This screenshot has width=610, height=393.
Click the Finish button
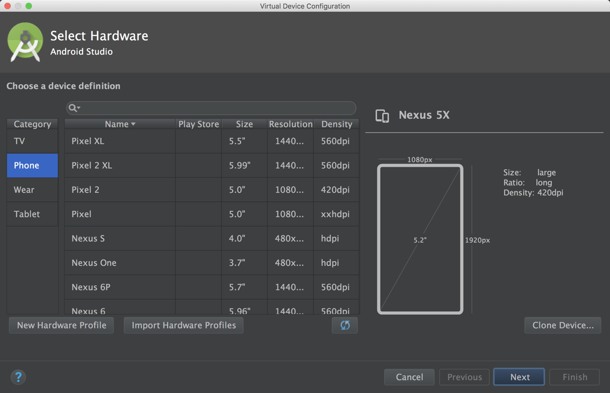pos(575,377)
